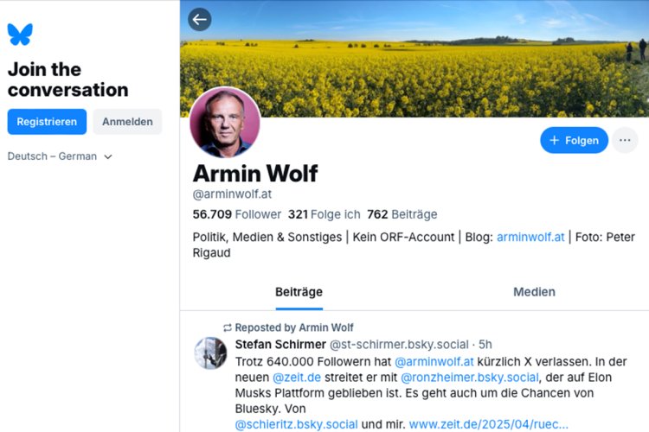Go back with the arrow icon
The image size is (649, 432).
click(x=200, y=20)
